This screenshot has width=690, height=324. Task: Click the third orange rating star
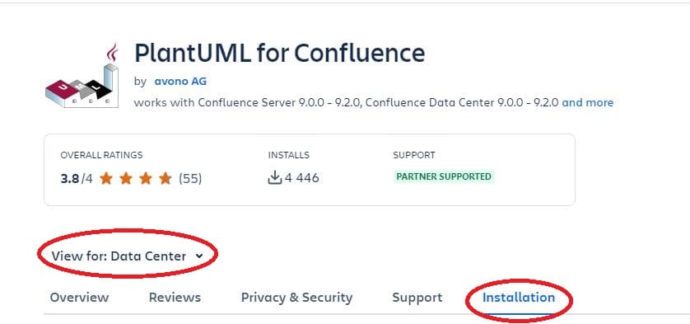(x=146, y=179)
